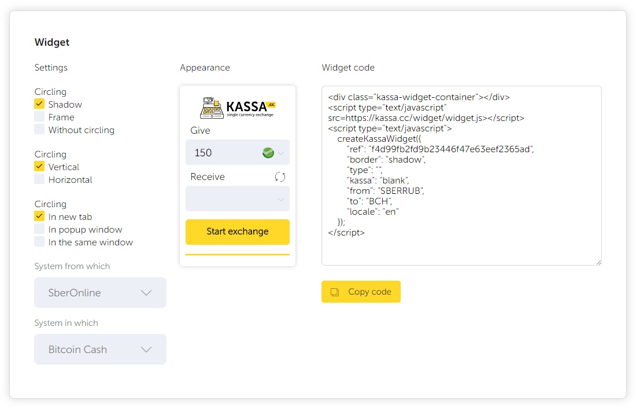636x408 pixels.
Task: Click the System in which label
Action: [66, 323]
